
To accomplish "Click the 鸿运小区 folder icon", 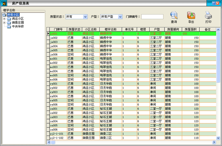I will [9, 19].
